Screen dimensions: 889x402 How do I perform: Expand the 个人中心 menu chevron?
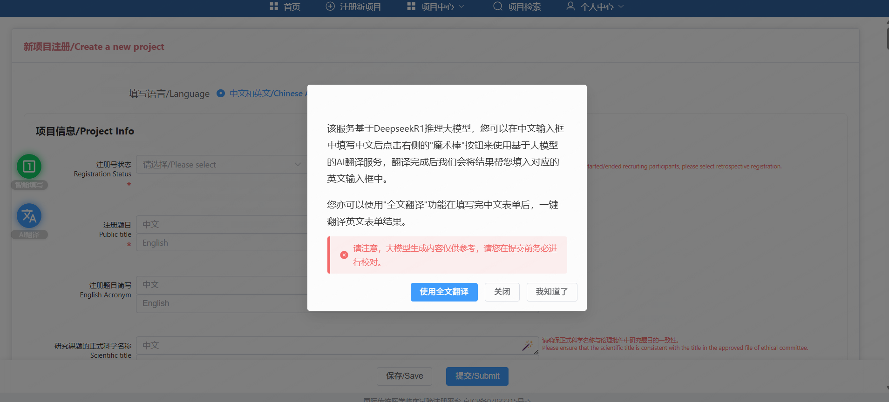(x=621, y=7)
